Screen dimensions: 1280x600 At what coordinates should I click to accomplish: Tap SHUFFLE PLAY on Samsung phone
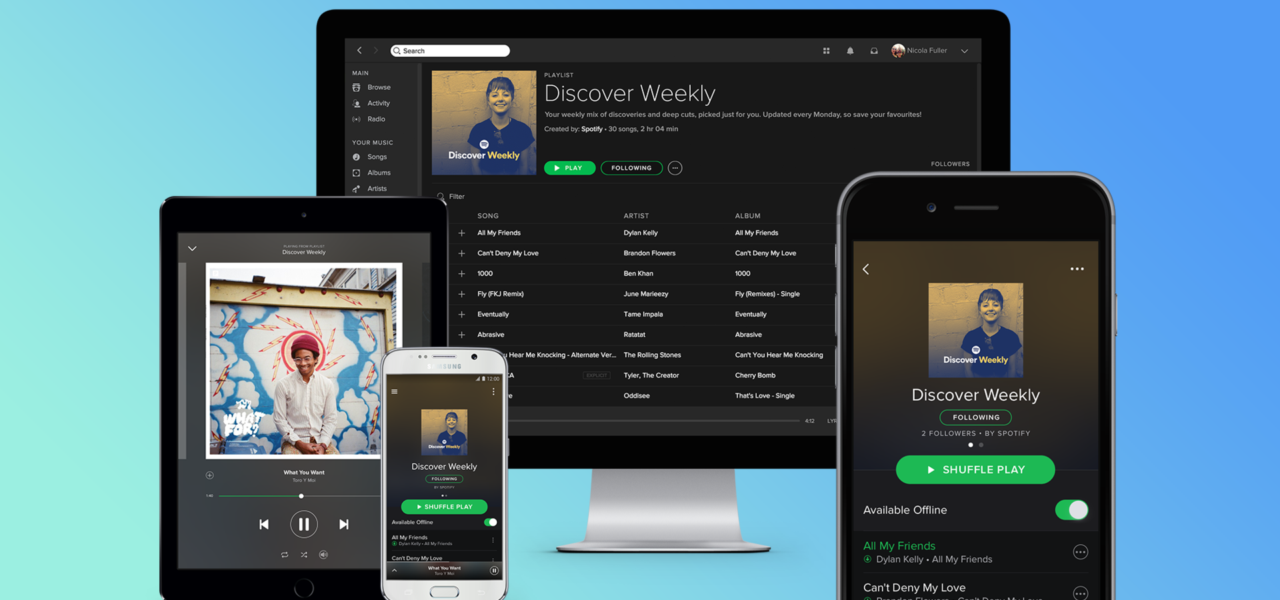[x=444, y=507]
